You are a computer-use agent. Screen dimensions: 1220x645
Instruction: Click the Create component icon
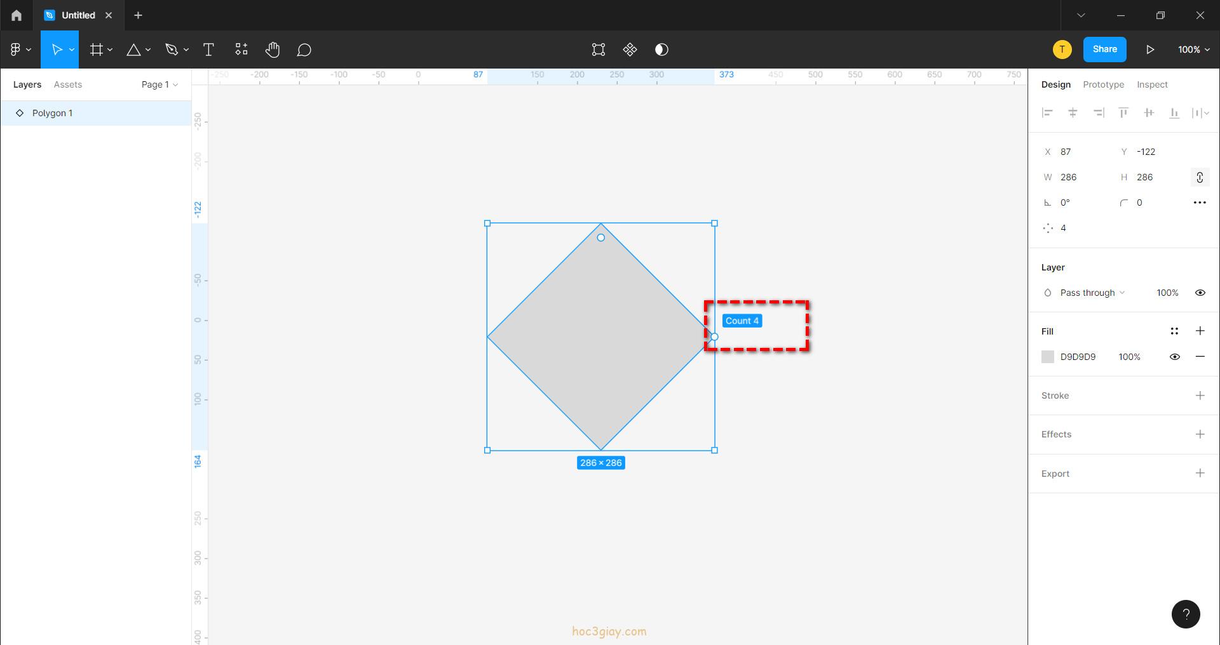point(630,50)
